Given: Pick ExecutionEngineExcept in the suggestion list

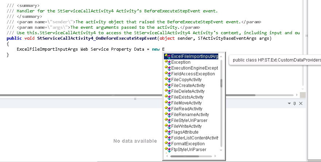Looking at the screenshot, I should (x=195, y=68).
